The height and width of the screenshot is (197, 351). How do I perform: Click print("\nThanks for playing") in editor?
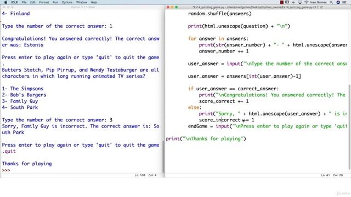tap(206, 138)
